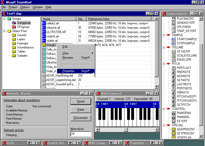Select ADSR_SmoothFastFa... row text
The width and height of the screenshot is (205, 146).
pos(61,84)
